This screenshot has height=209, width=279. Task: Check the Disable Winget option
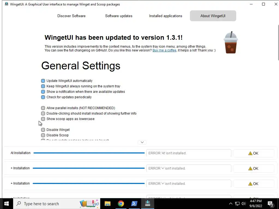coord(43,130)
